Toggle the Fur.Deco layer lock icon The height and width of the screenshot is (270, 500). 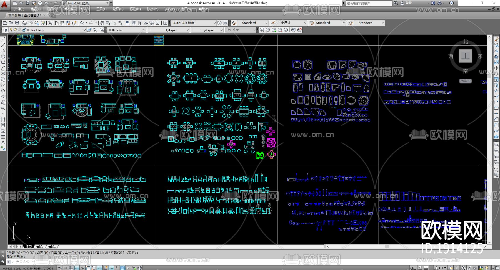pos(24,30)
